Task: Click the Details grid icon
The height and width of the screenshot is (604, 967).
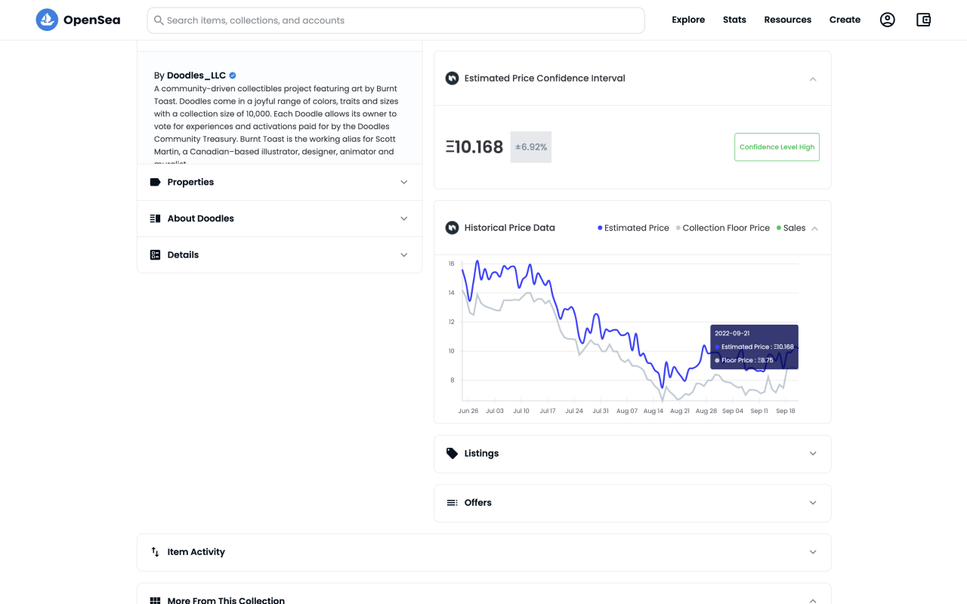Action: pyautogui.click(x=155, y=254)
